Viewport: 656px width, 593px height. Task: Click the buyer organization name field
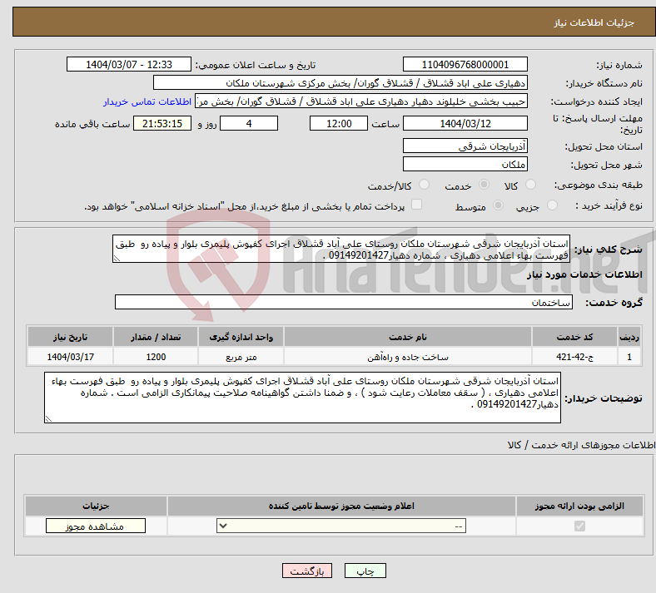tap(340, 82)
